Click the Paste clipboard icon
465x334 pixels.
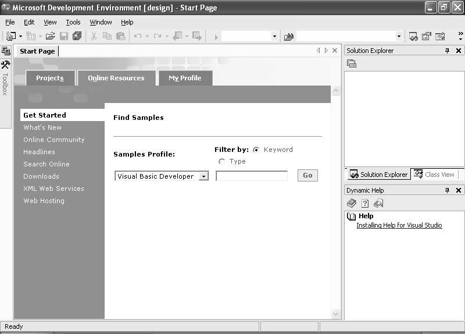click(121, 36)
